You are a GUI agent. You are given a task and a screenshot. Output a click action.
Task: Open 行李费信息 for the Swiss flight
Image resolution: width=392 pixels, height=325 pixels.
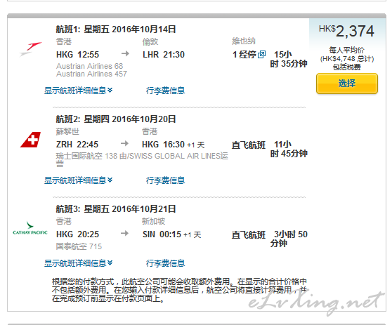tap(166, 180)
